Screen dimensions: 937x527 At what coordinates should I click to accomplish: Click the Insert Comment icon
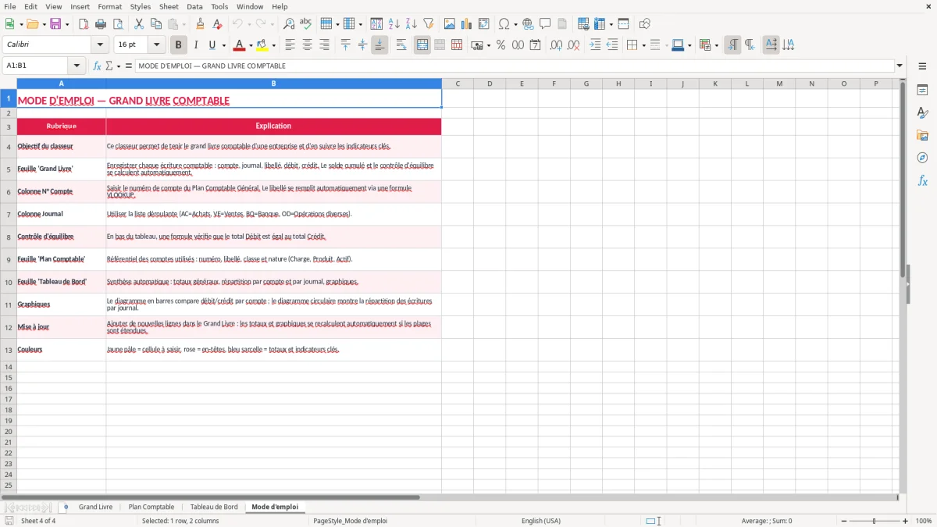(x=545, y=24)
